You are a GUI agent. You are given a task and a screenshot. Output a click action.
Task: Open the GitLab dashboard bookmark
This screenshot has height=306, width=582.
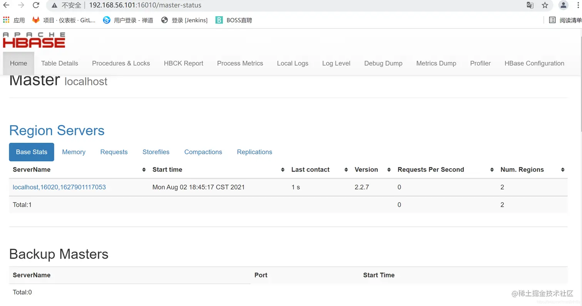[64, 20]
